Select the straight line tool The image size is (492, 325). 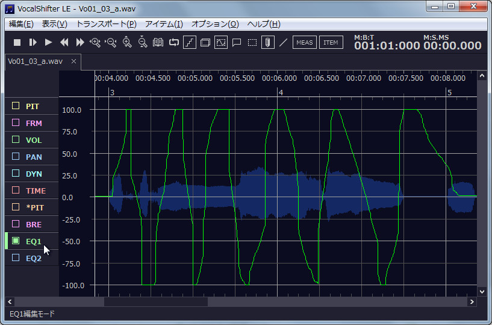(284, 42)
